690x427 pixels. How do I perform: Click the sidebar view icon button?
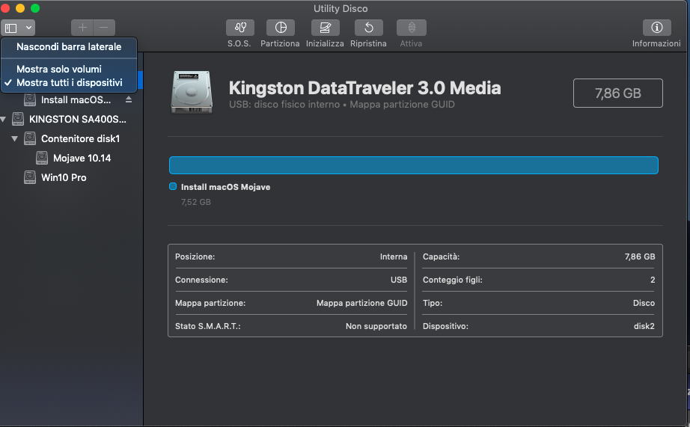[x=11, y=28]
